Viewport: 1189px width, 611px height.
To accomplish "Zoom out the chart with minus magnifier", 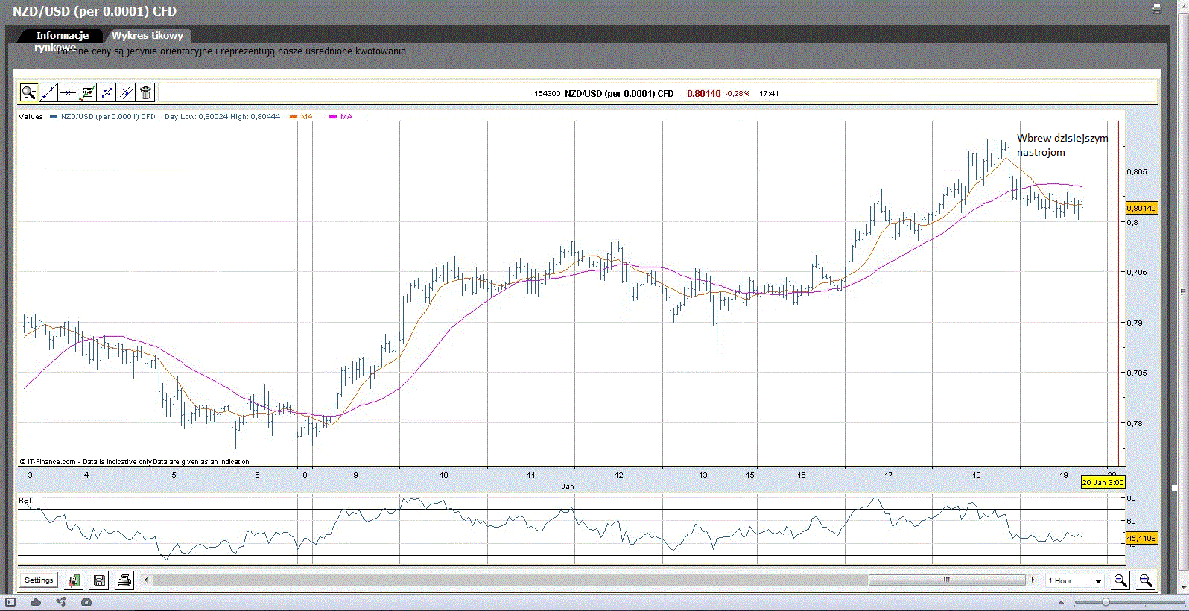I will pos(1120,580).
